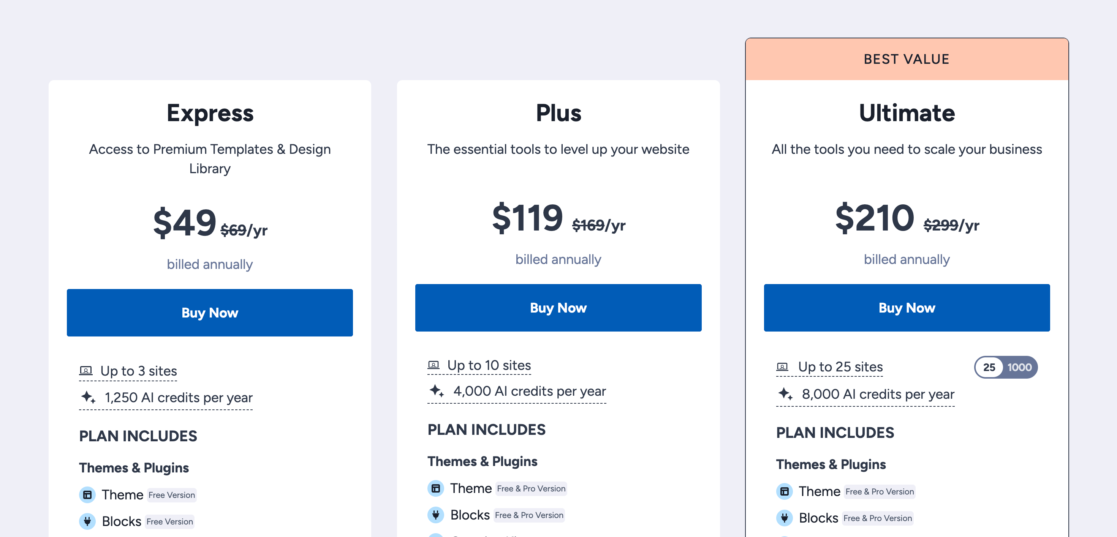This screenshot has width=1117, height=537.
Task: Switch site limit toggle to 1000
Action: click(x=1019, y=367)
